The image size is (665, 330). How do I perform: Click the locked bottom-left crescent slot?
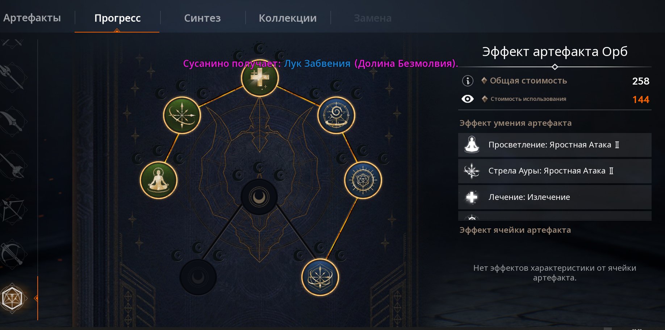tap(198, 277)
